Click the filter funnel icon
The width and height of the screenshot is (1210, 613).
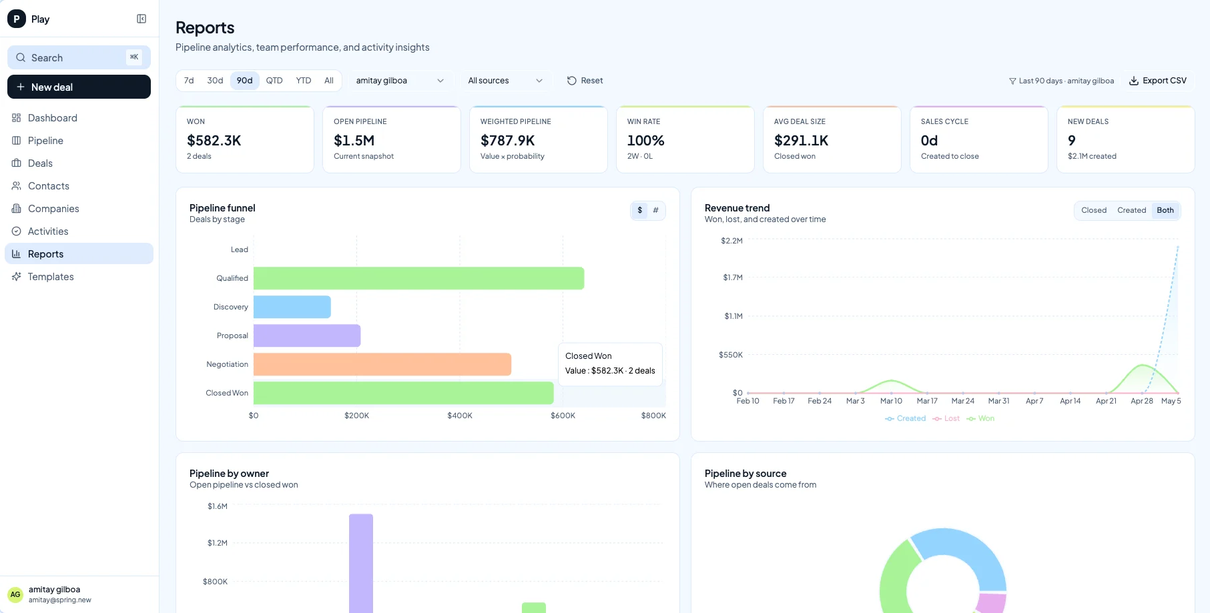pos(1012,81)
